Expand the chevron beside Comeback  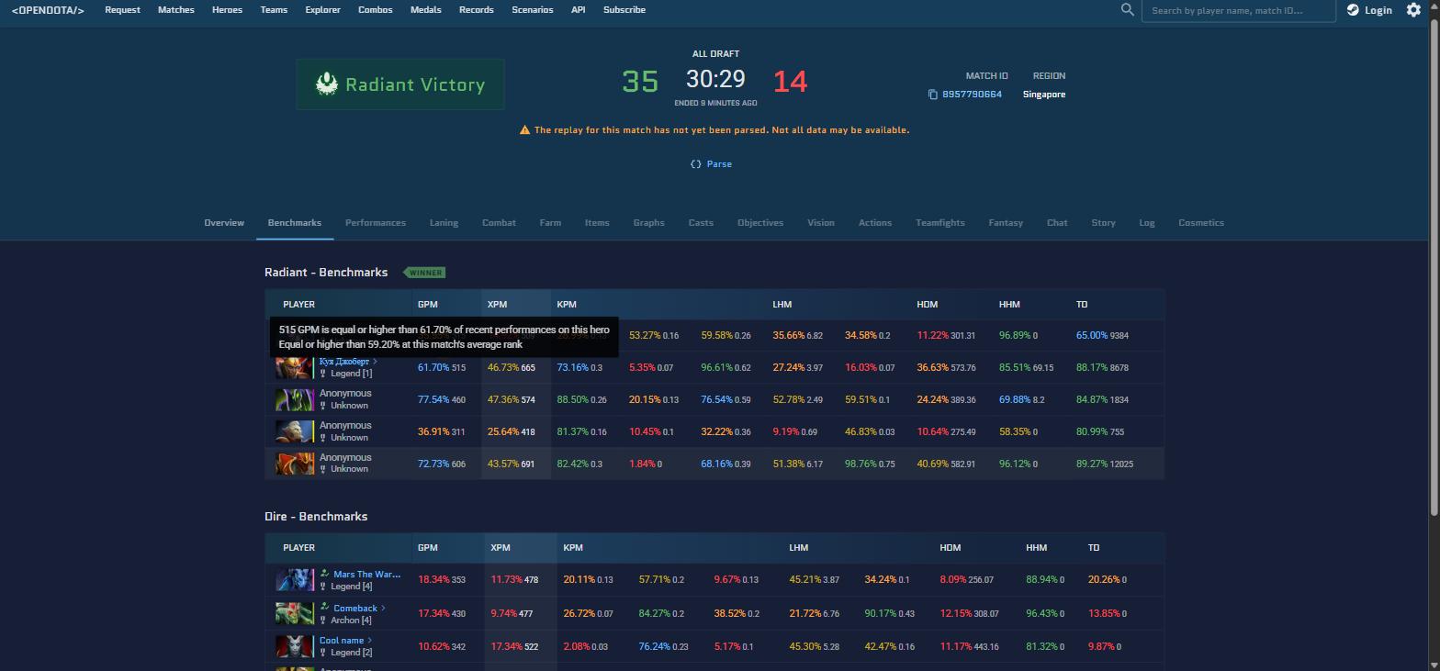coord(383,608)
